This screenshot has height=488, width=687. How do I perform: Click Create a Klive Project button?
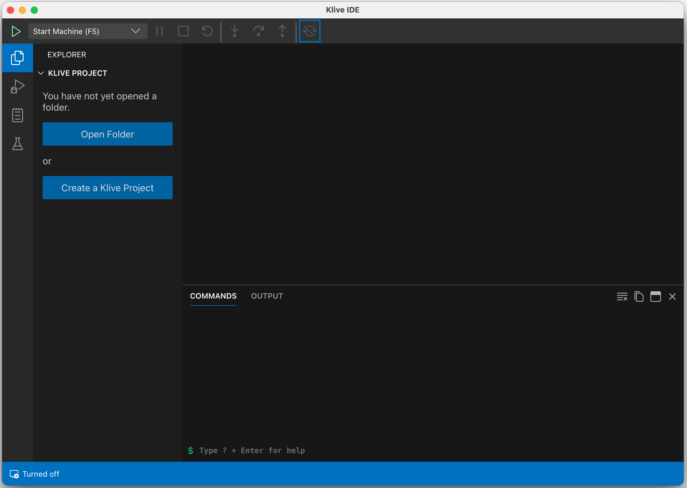pyautogui.click(x=108, y=188)
